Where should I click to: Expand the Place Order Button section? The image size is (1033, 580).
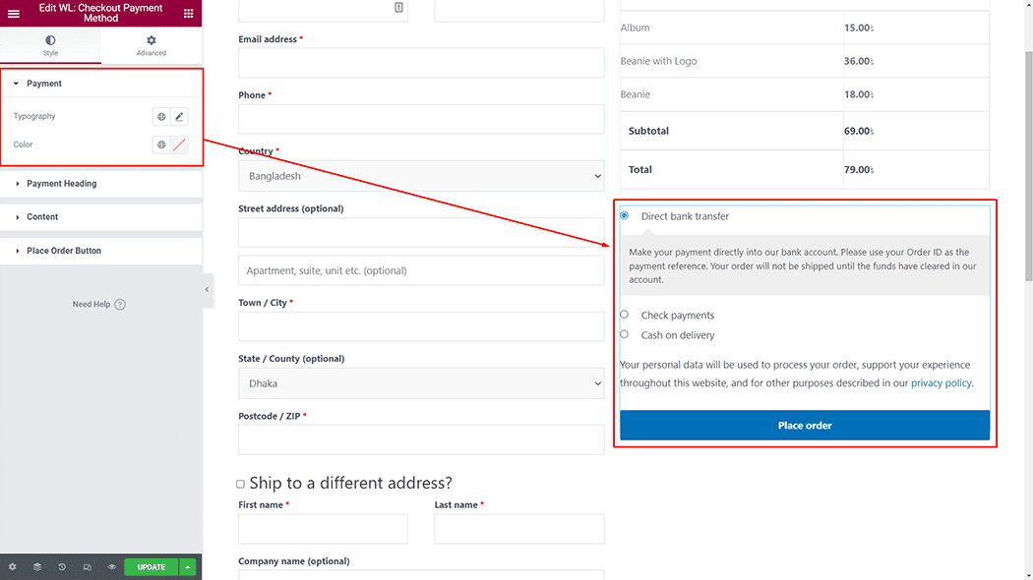point(63,251)
